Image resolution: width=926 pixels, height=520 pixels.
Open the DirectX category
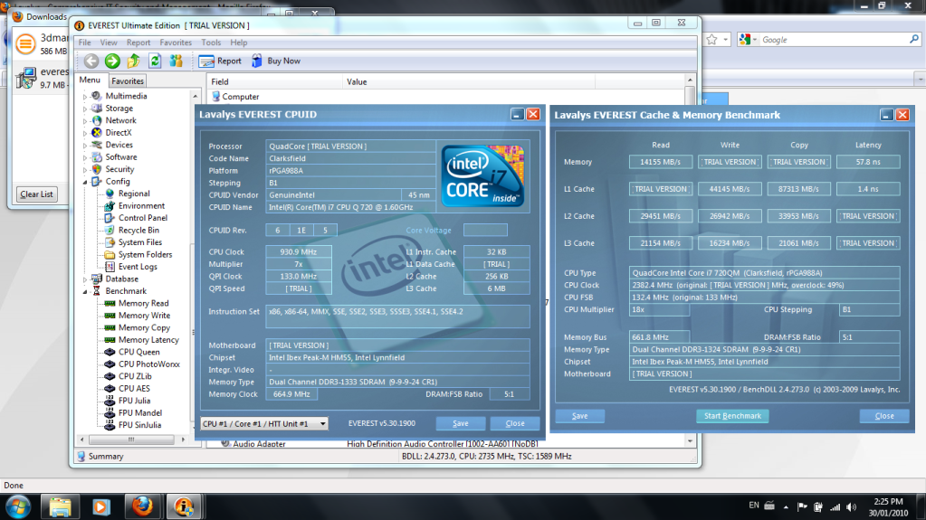pos(118,133)
